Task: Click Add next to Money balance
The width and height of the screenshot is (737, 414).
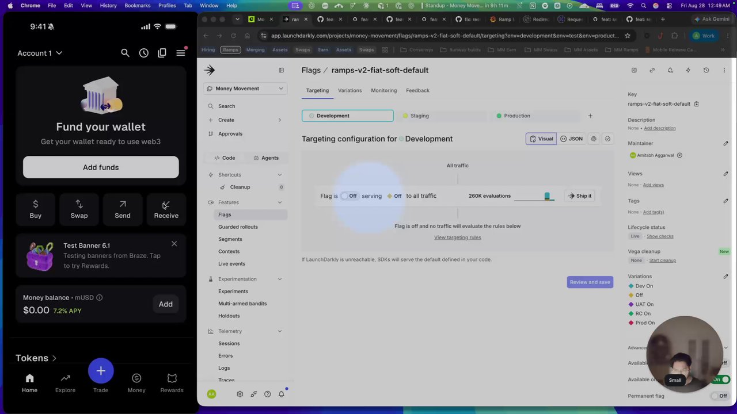Action: [166, 304]
